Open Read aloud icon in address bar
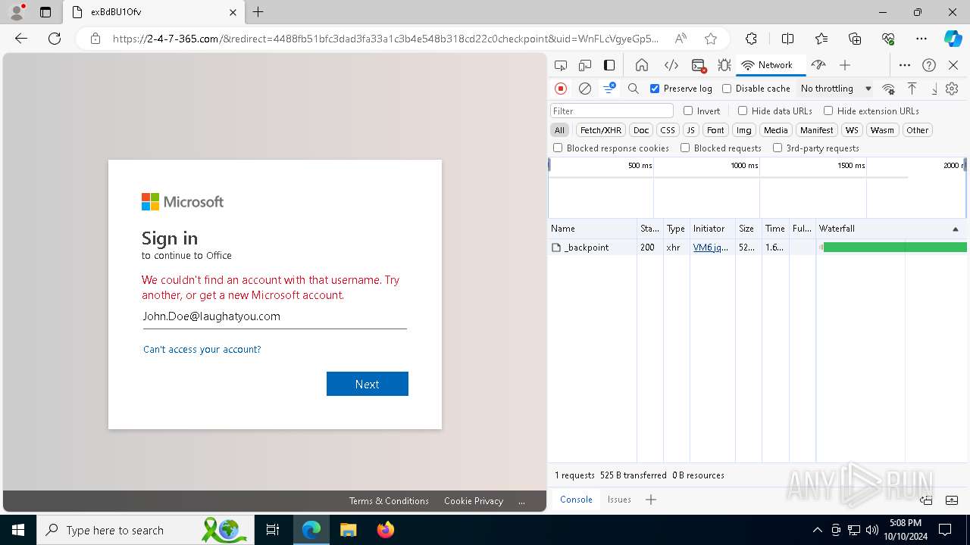Viewport: 970px width, 545px height. (681, 39)
